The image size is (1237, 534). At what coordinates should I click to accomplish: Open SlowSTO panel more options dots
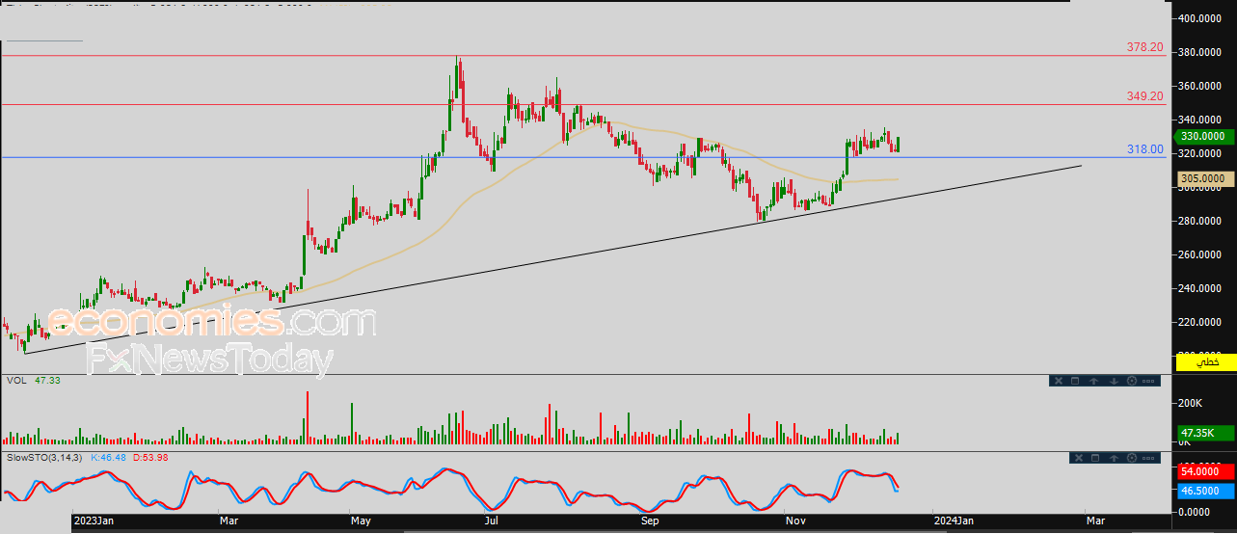pos(1148,458)
